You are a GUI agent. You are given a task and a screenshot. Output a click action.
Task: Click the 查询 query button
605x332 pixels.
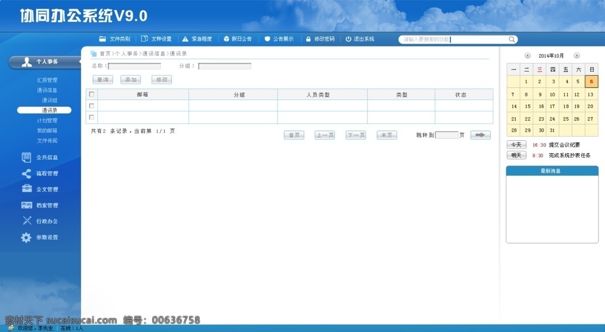103,80
